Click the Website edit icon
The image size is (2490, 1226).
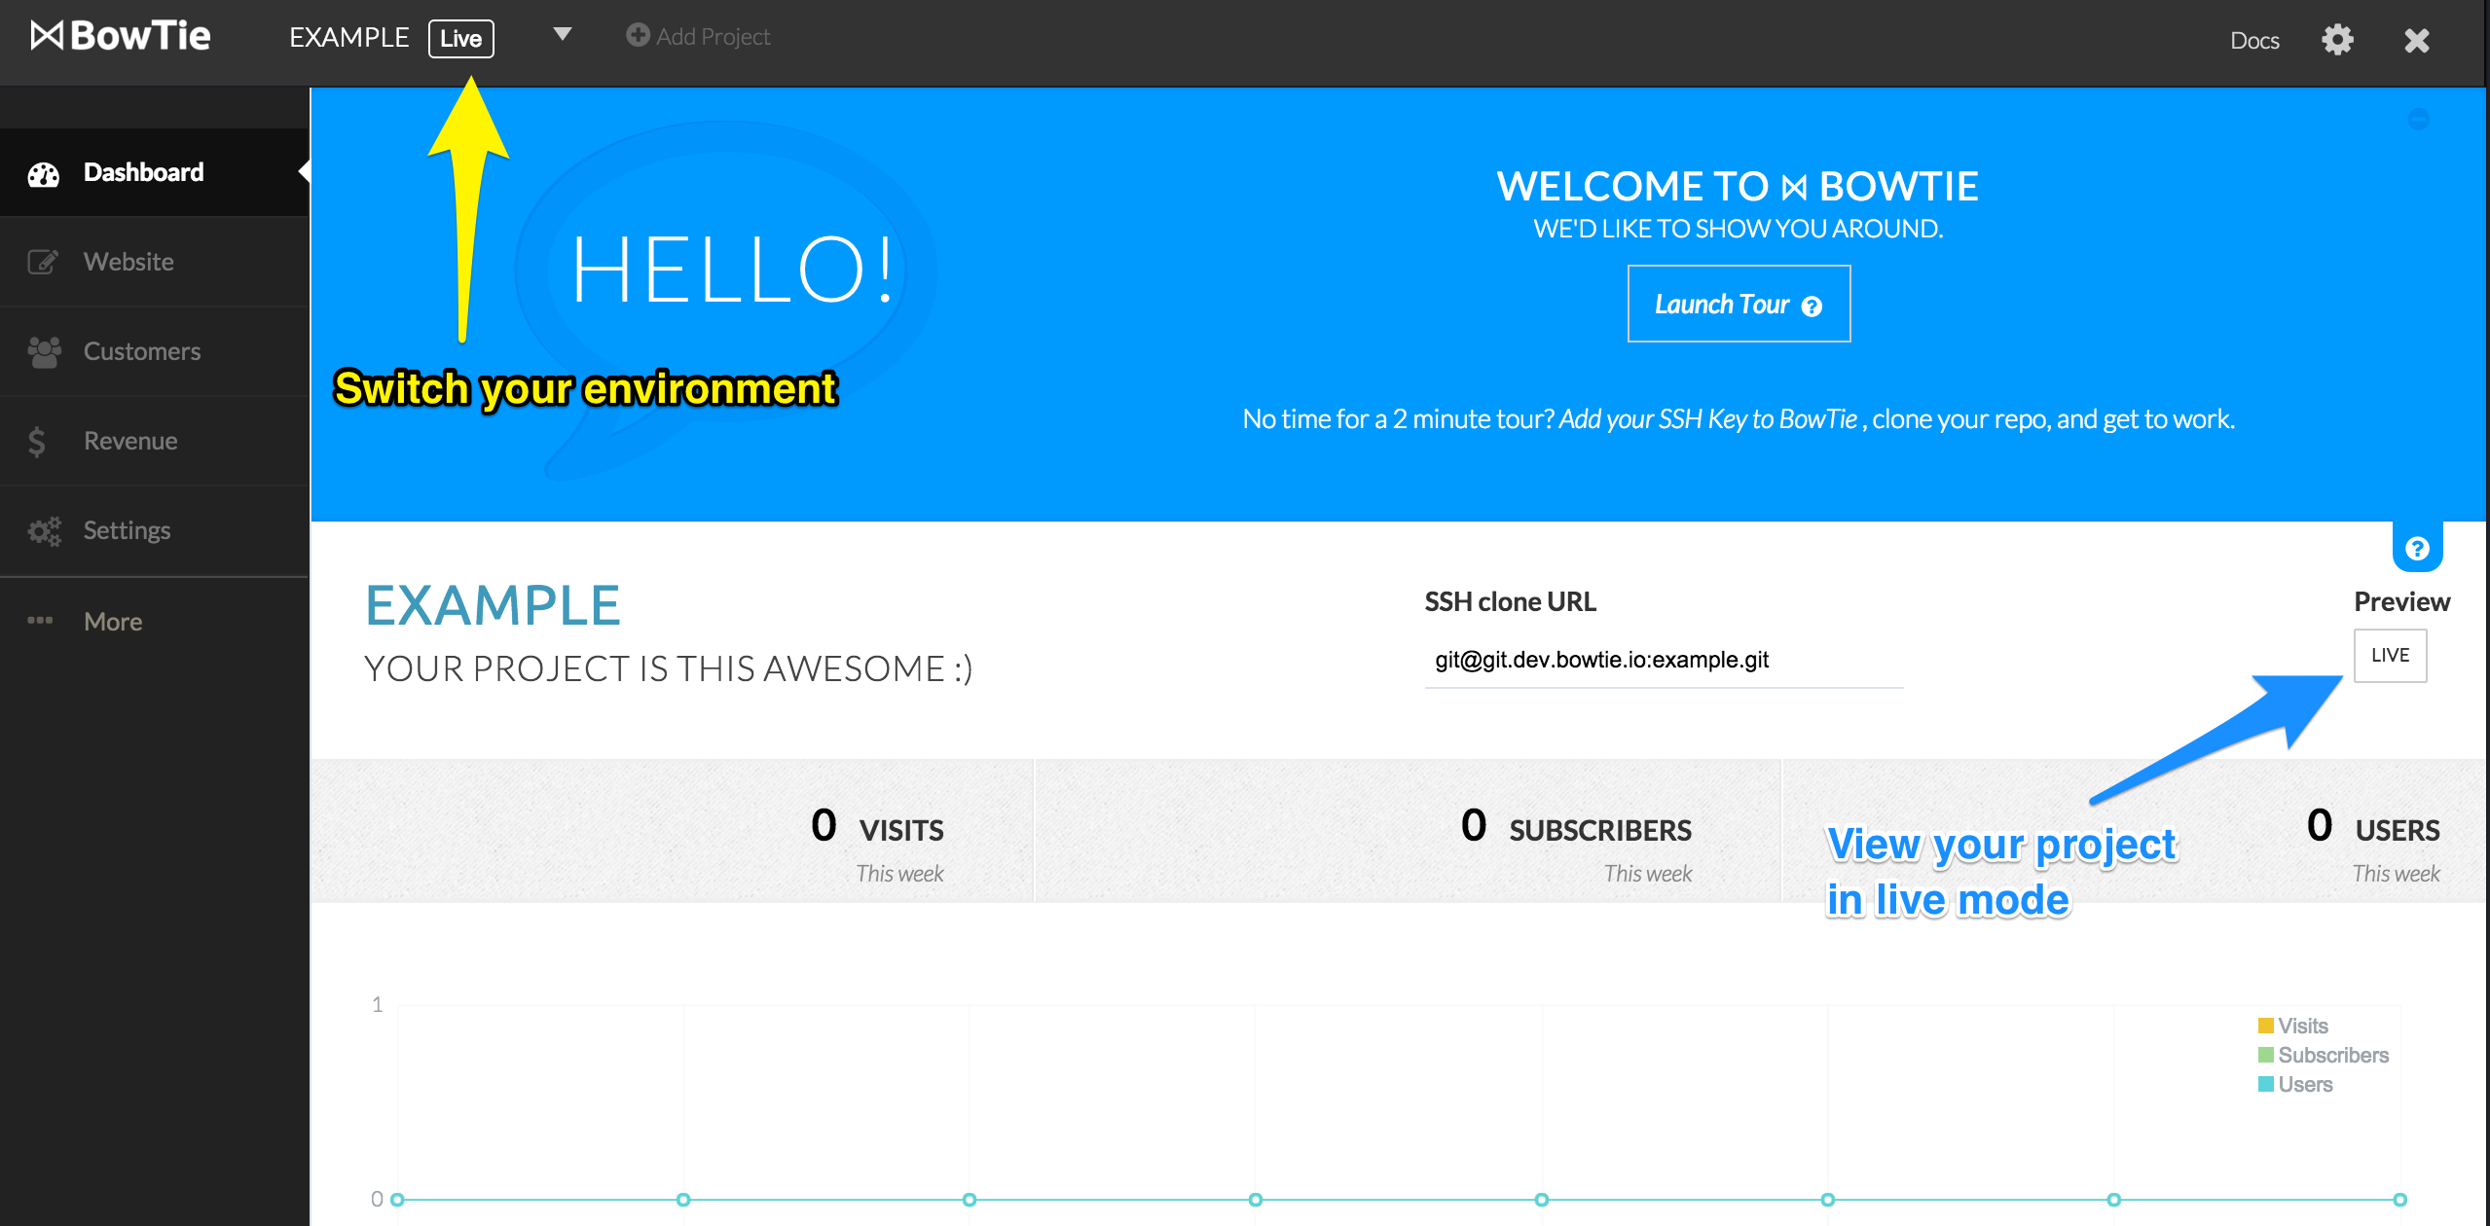pos(43,262)
